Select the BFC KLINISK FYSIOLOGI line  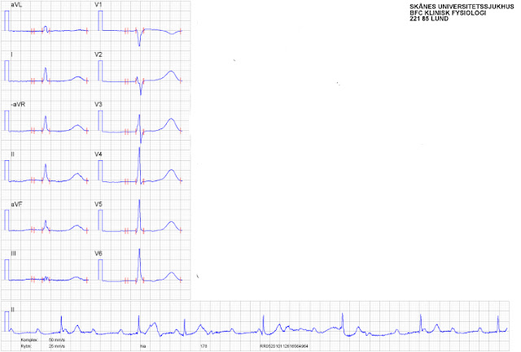coord(448,13)
